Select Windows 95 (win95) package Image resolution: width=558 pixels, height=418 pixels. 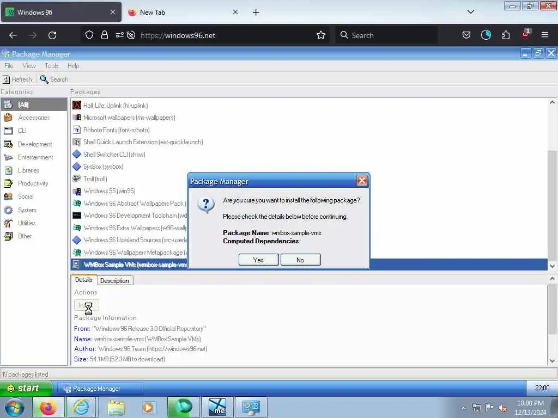(x=130, y=191)
